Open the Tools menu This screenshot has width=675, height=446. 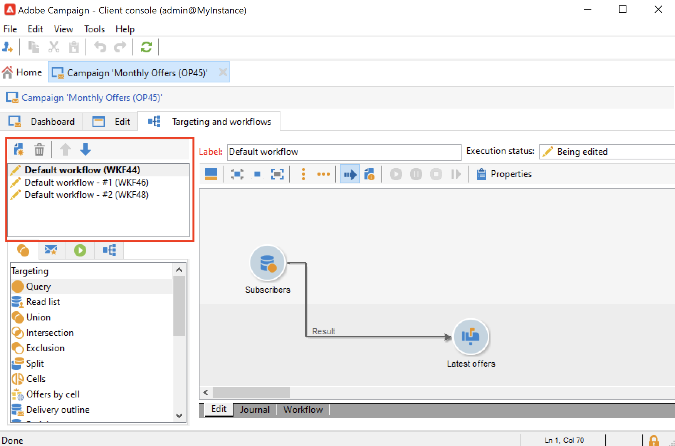pyautogui.click(x=94, y=29)
